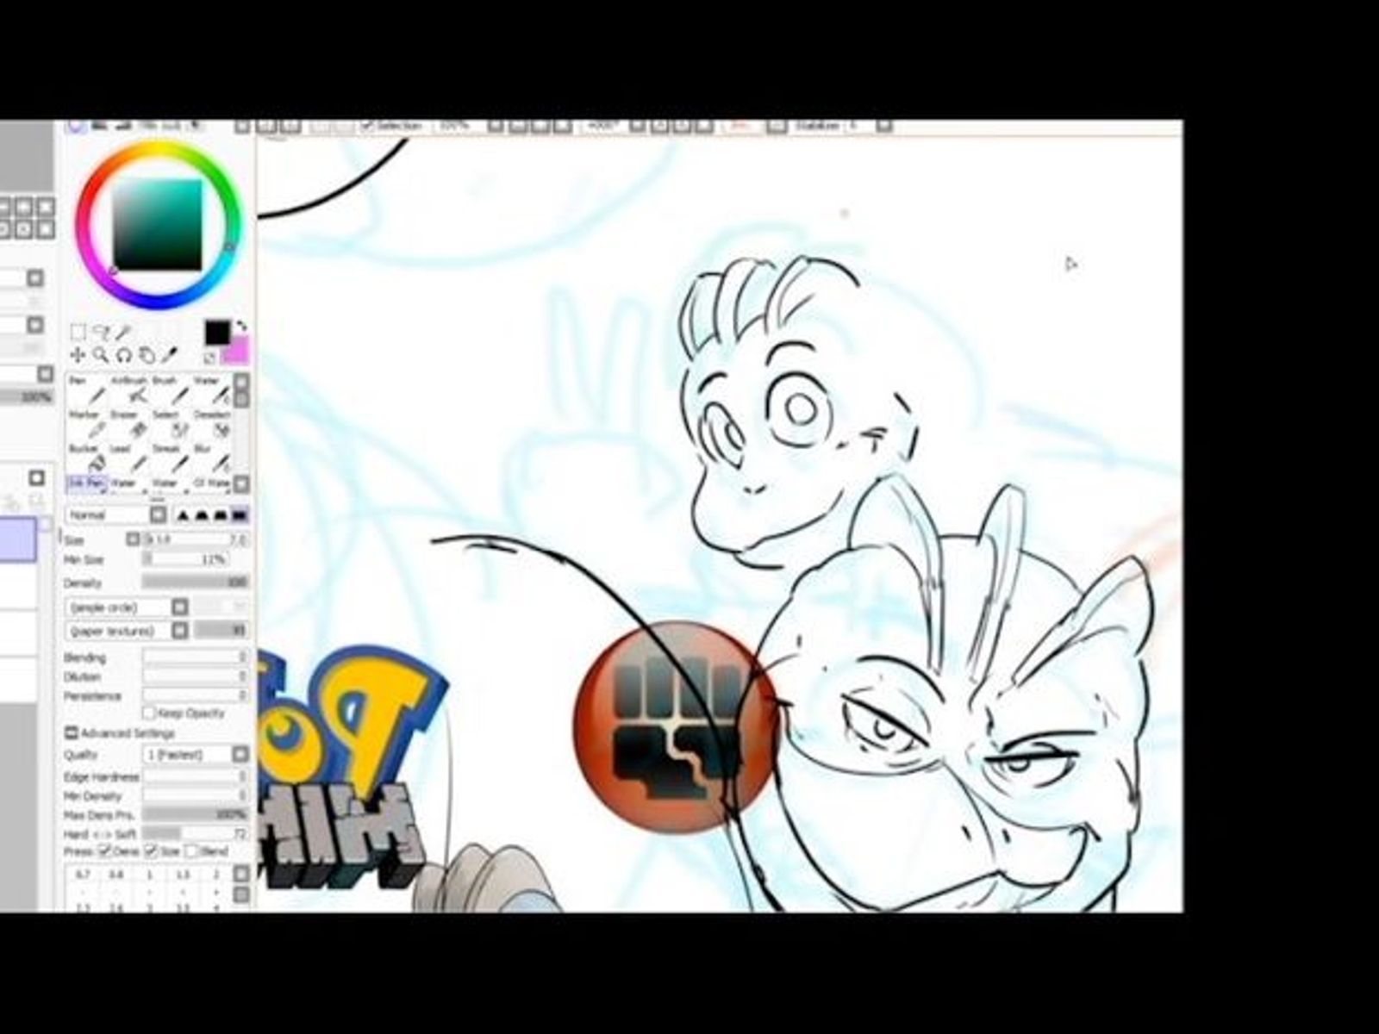Toggle the transparent color switch
Viewport: 1379px width, 1034px height.
210,358
